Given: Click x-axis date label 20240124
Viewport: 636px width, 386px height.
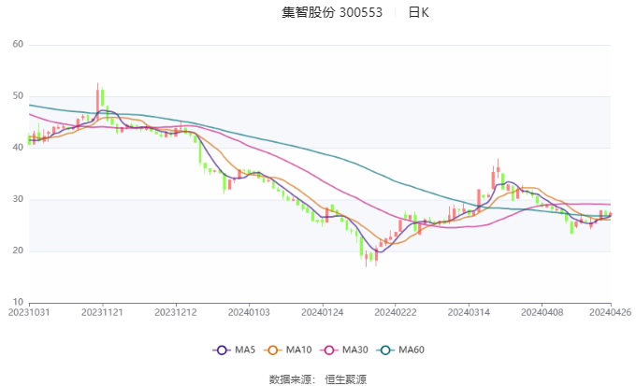Looking at the screenshot, I should click(323, 312).
